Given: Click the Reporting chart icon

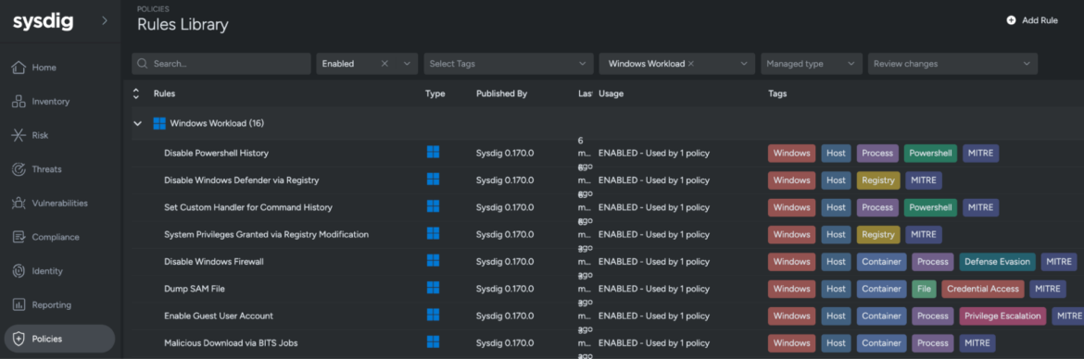Looking at the screenshot, I should coord(19,304).
